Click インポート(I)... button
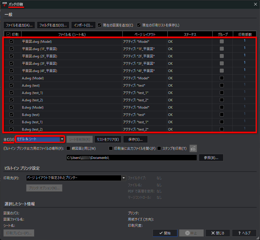The width and height of the screenshot is (260, 240). [x=83, y=25]
